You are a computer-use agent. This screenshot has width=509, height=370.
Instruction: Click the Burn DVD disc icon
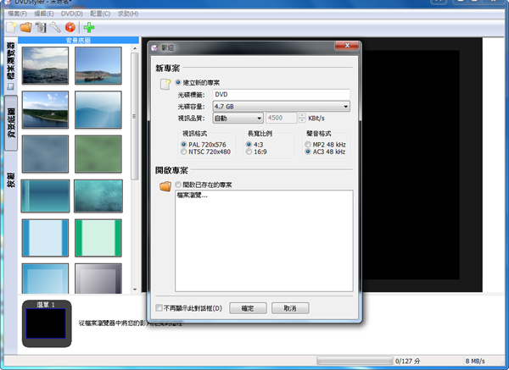coord(70,28)
